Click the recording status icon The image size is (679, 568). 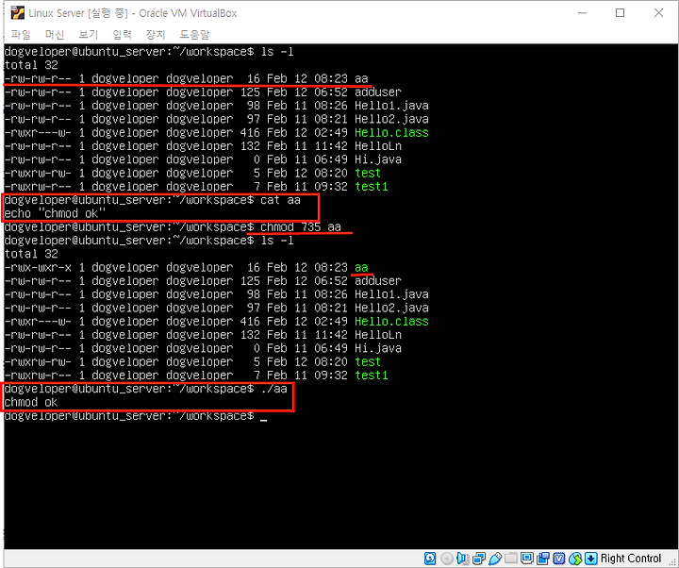tap(543, 558)
